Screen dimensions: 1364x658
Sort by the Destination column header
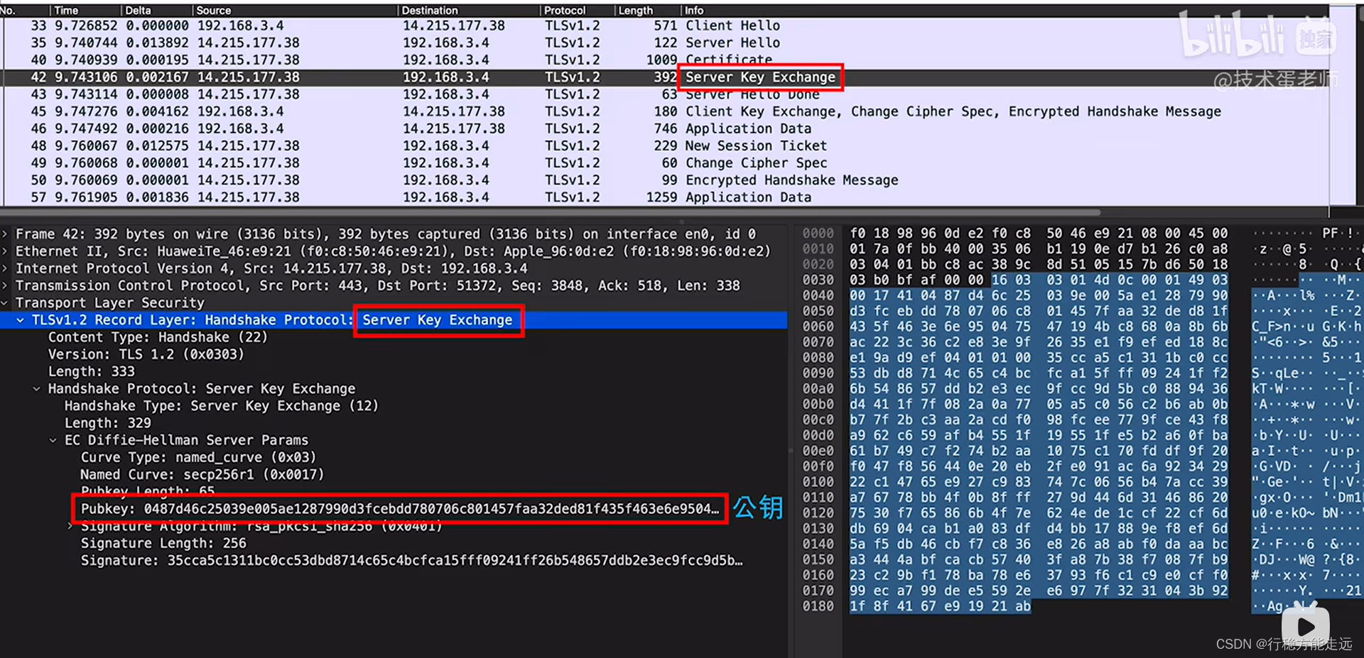click(x=468, y=10)
